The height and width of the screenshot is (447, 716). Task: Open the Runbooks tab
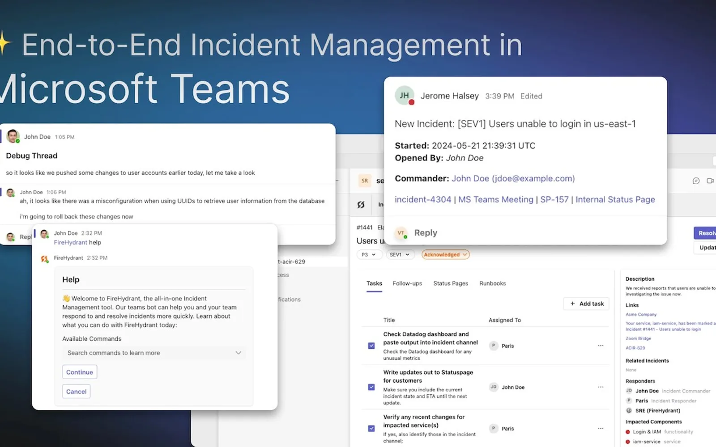(492, 283)
